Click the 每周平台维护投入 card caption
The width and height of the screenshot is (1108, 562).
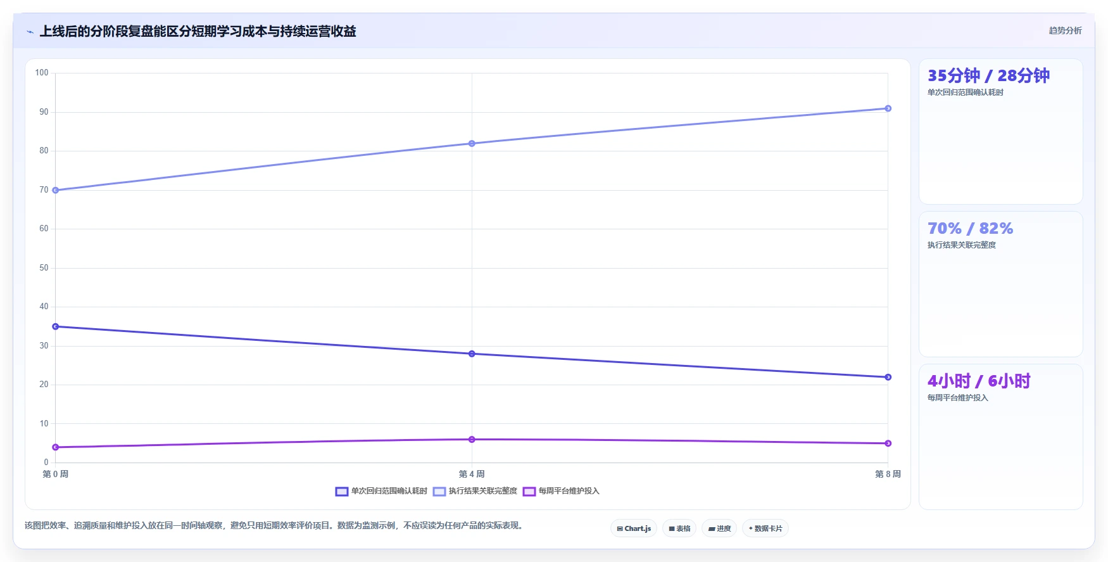coord(957,398)
